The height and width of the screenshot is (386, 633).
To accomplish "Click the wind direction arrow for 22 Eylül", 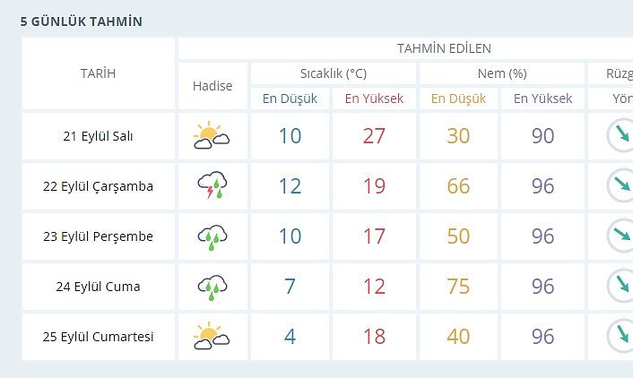I will [620, 186].
